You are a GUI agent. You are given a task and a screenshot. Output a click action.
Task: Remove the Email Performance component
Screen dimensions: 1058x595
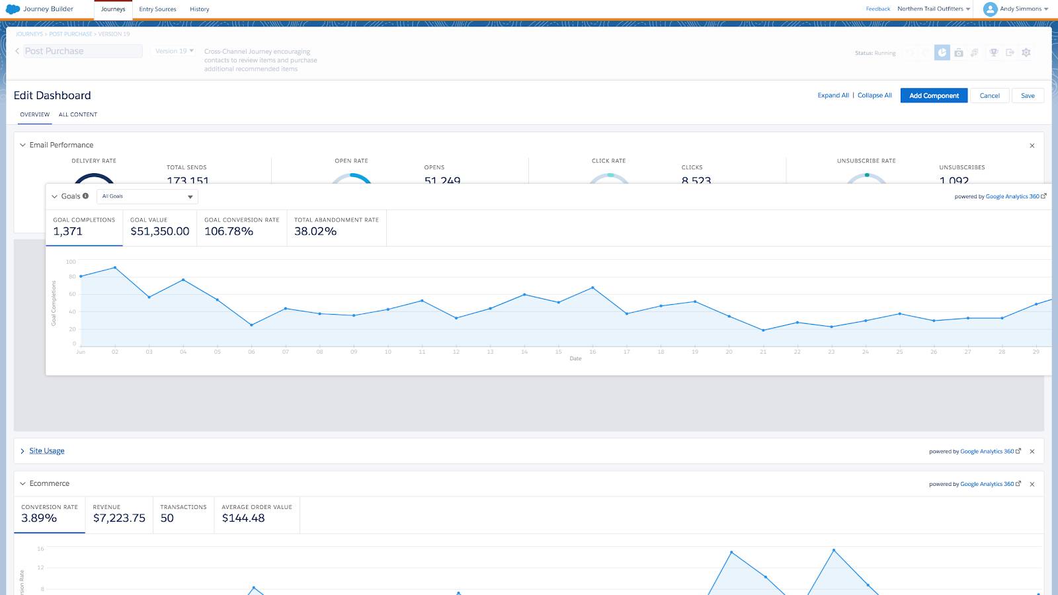pos(1032,145)
